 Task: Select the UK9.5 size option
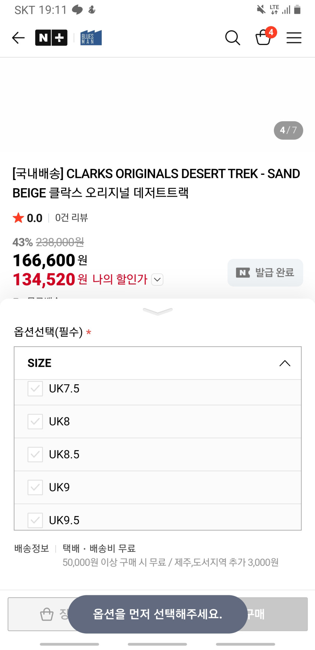click(35, 520)
